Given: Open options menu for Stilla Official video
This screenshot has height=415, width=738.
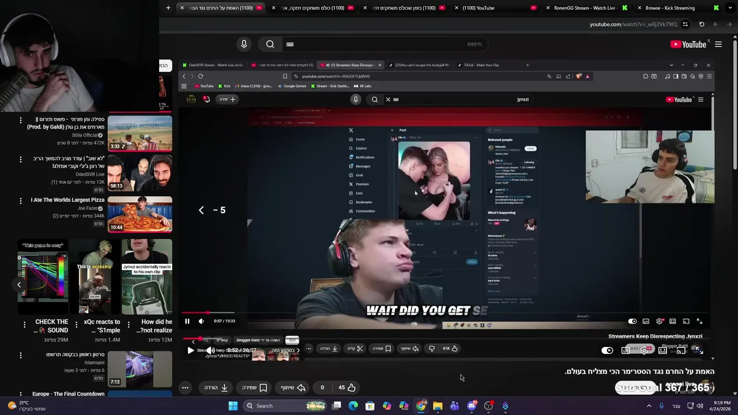Looking at the screenshot, I should click(20, 120).
